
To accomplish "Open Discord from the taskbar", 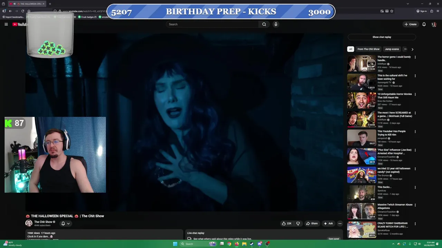I will click(260, 244).
